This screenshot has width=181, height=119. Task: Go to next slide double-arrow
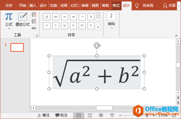click(x=178, y=103)
